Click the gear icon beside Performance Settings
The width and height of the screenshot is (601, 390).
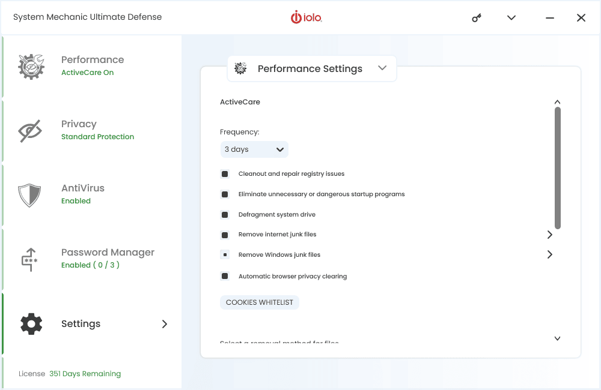click(x=240, y=68)
